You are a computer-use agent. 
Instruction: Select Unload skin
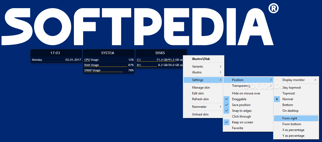coord(203,114)
